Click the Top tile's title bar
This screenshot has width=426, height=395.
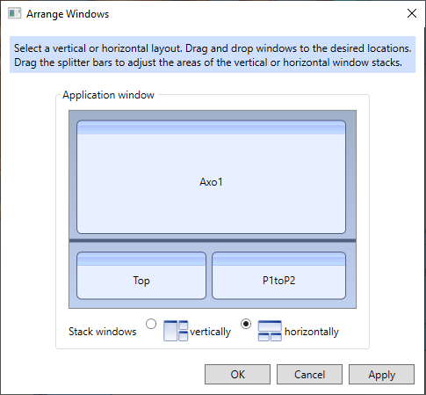(141, 259)
